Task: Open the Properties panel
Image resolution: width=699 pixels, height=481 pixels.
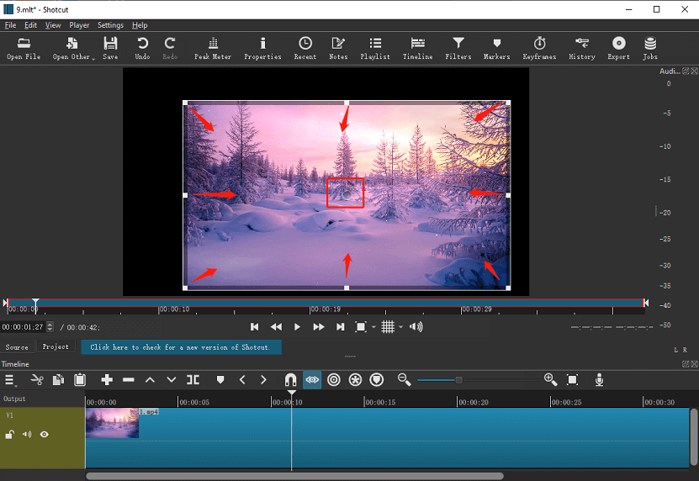Action: coord(262,48)
